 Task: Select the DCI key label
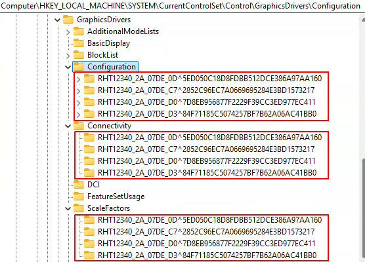pyautogui.click(x=94, y=185)
